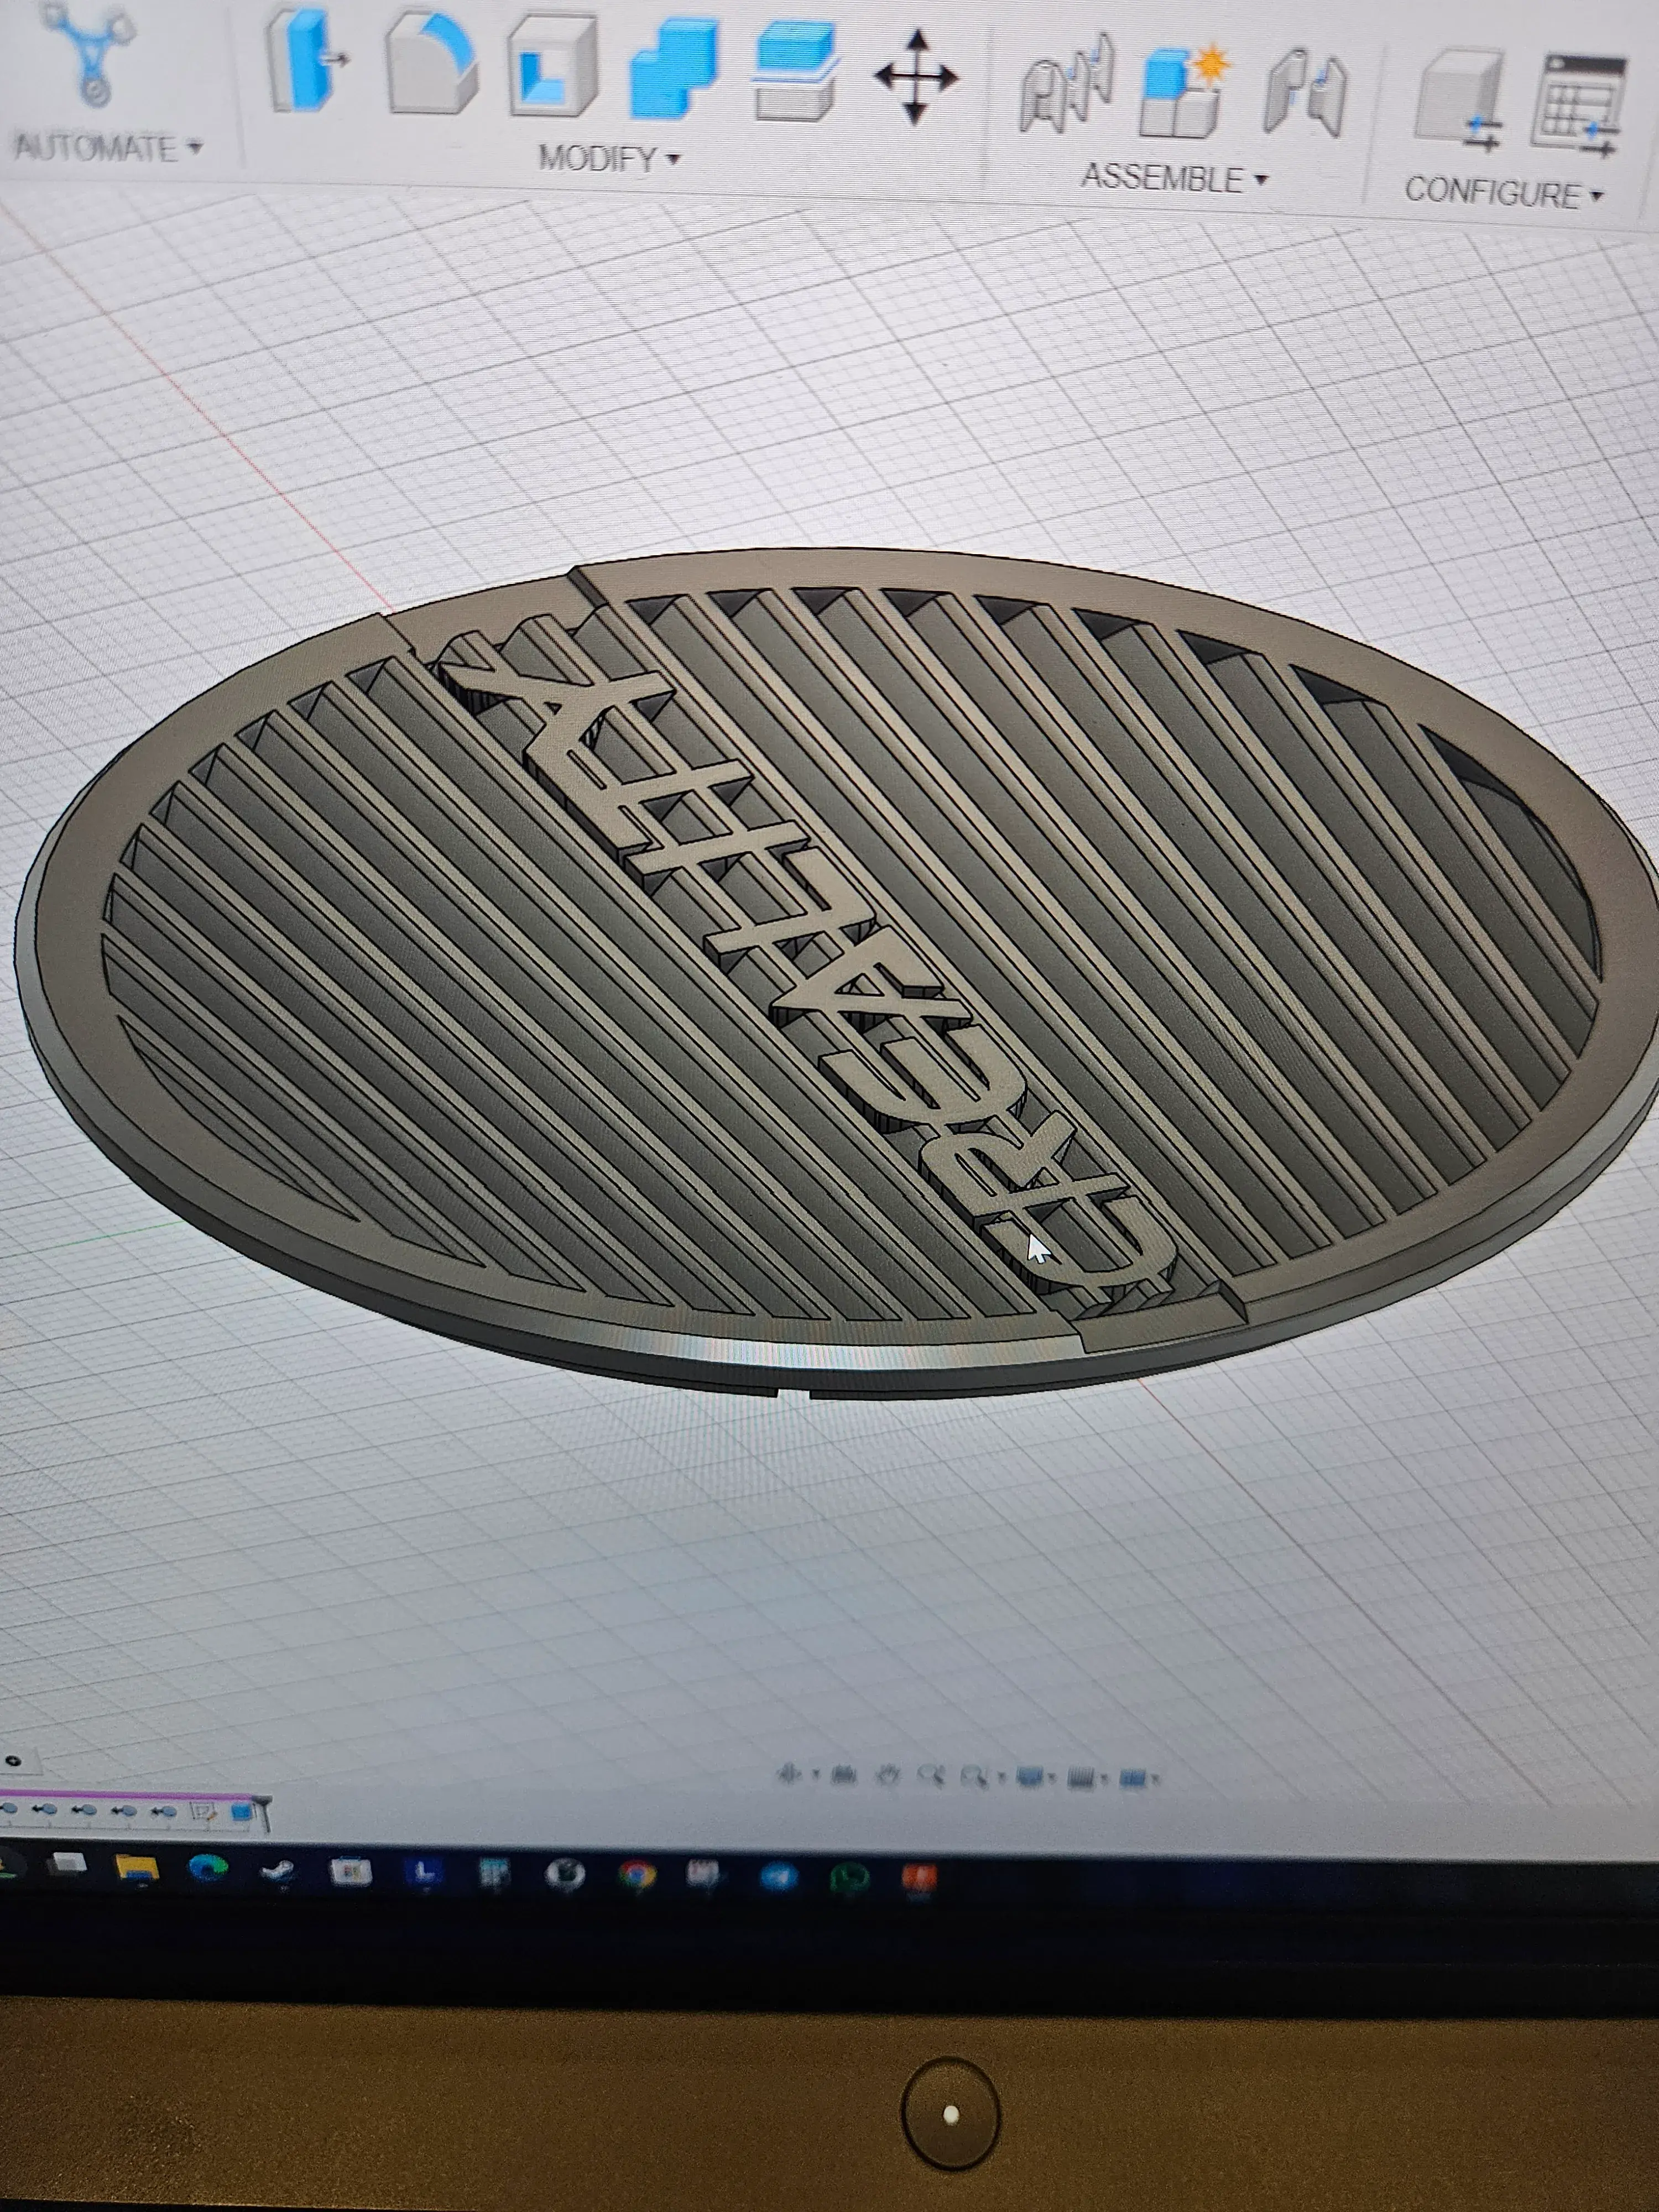
Task: Open the Grid and Snaps icon
Action: click(1081, 1778)
